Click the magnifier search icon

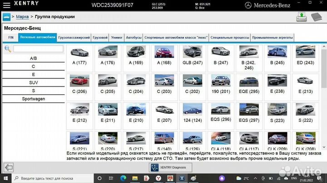coord(8,49)
